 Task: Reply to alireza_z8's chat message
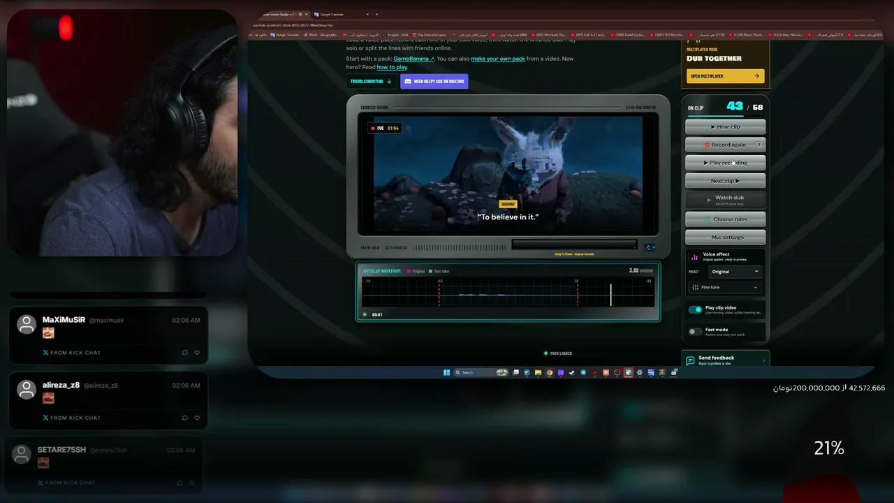coord(184,418)
